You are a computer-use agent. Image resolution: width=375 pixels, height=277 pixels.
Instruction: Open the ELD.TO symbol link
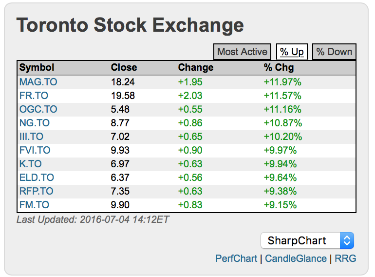point(37,178)
